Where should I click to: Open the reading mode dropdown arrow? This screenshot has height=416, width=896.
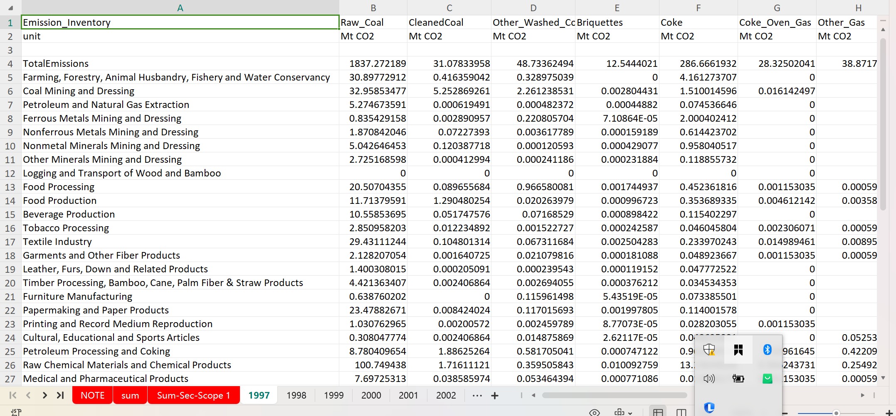coord(630,413)
